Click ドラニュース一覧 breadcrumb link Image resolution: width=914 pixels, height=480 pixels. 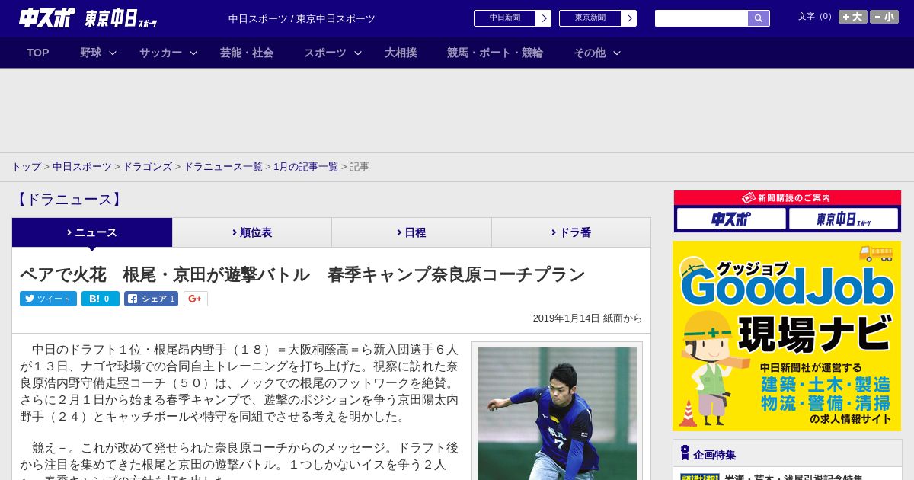223,167
